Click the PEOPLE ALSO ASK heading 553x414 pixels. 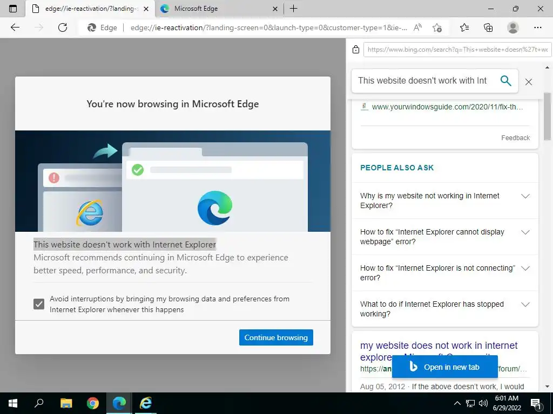coord(397,168)
